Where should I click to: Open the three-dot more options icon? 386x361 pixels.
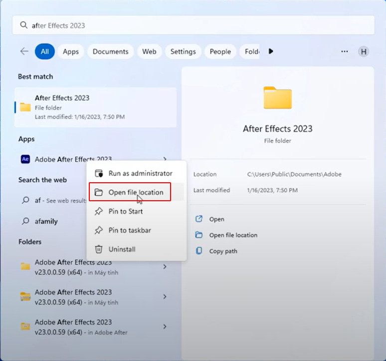click(345, 51)
